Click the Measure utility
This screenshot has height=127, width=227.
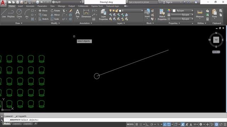(200, 14)
